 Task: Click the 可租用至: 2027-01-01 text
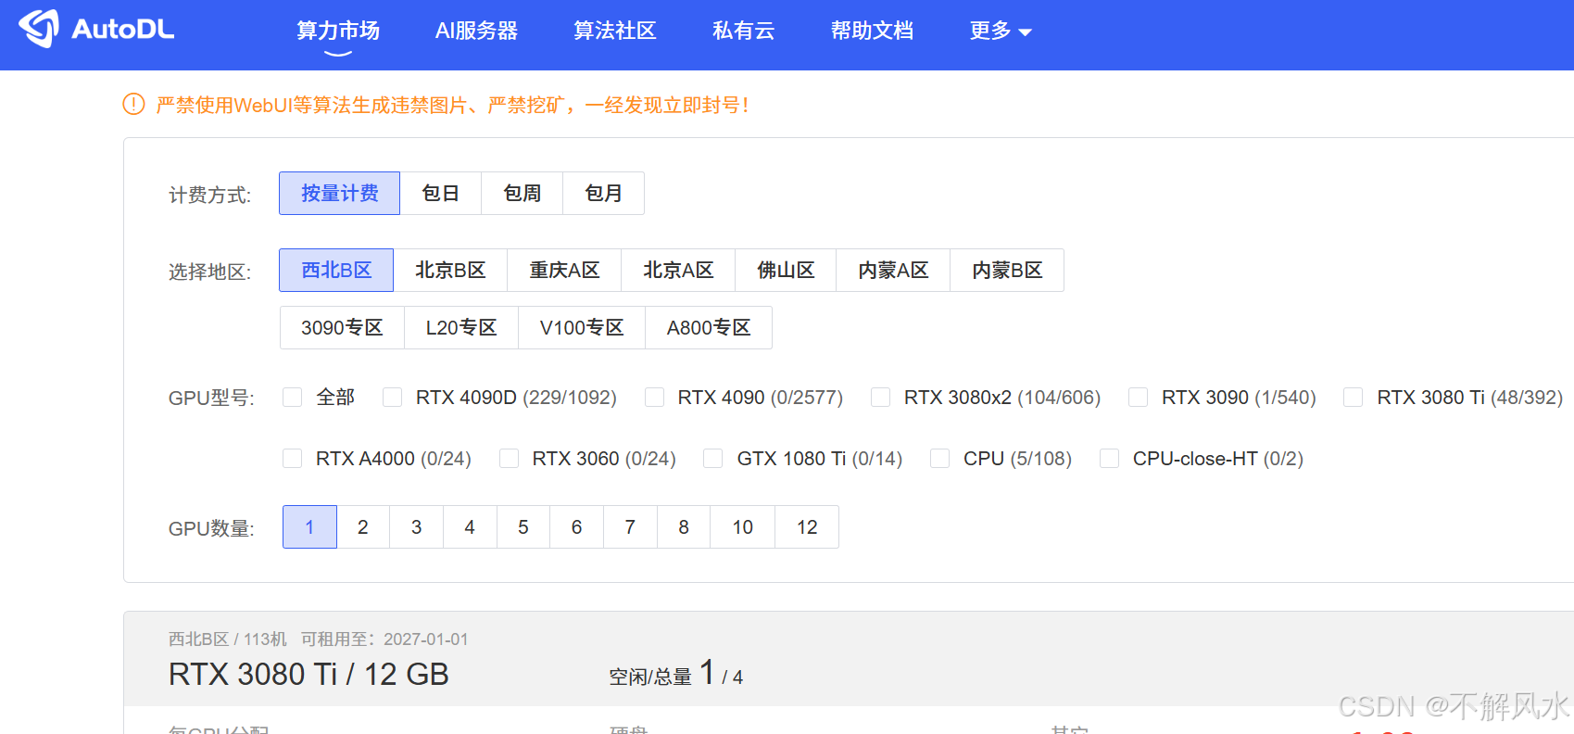[x=384, y=639]
